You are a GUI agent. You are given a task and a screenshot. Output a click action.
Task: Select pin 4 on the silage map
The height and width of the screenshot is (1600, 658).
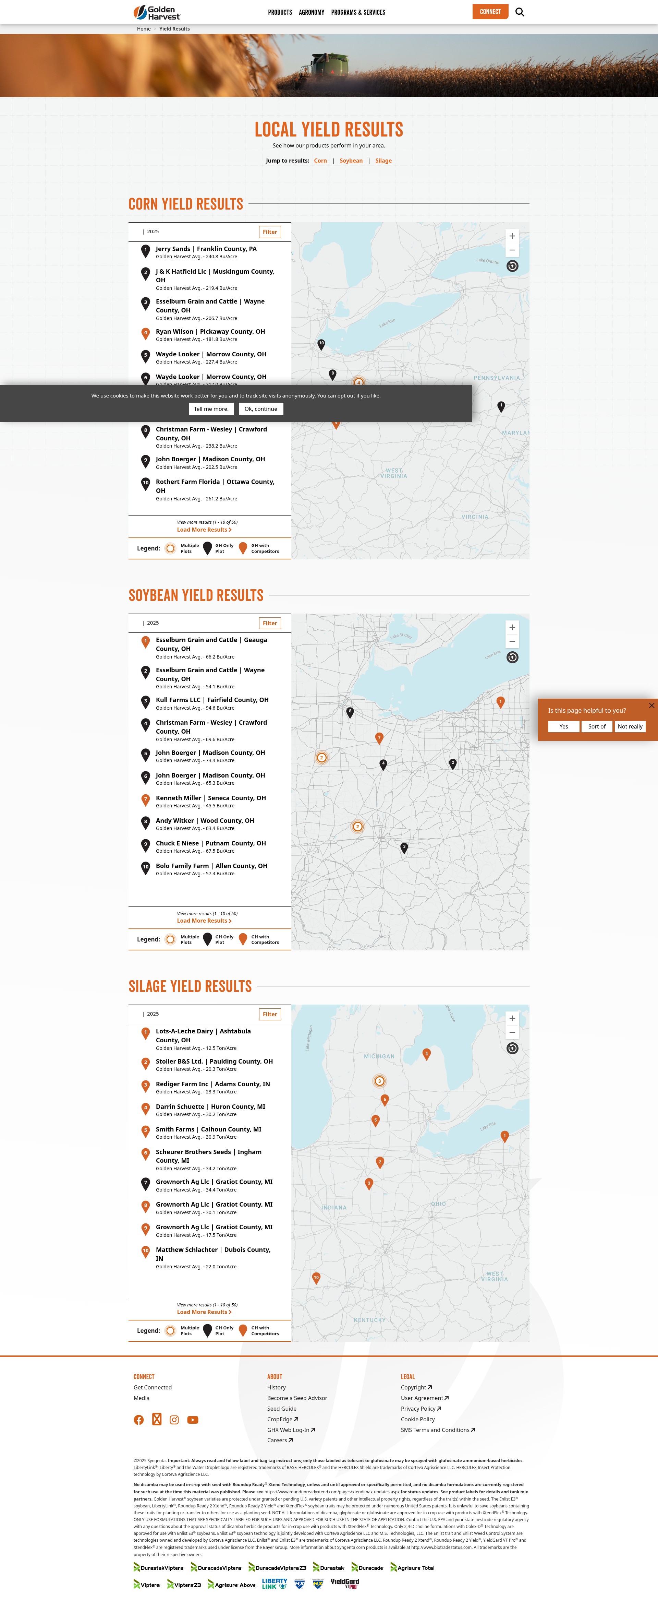[x=426, y=1054]
